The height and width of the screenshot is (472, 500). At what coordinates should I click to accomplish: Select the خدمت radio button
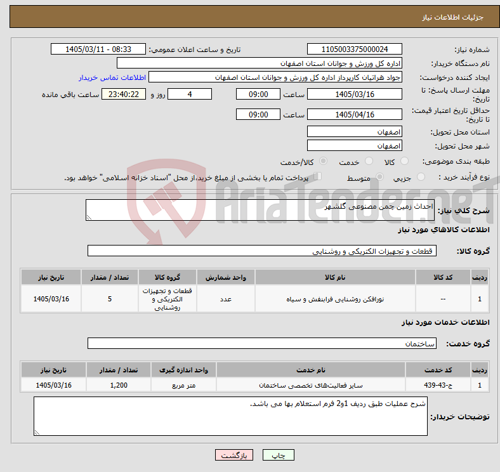click(369, 161)
